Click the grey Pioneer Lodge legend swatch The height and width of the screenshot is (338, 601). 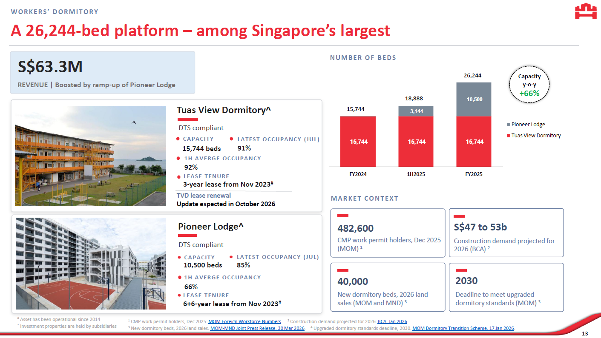tap(509, 125)
